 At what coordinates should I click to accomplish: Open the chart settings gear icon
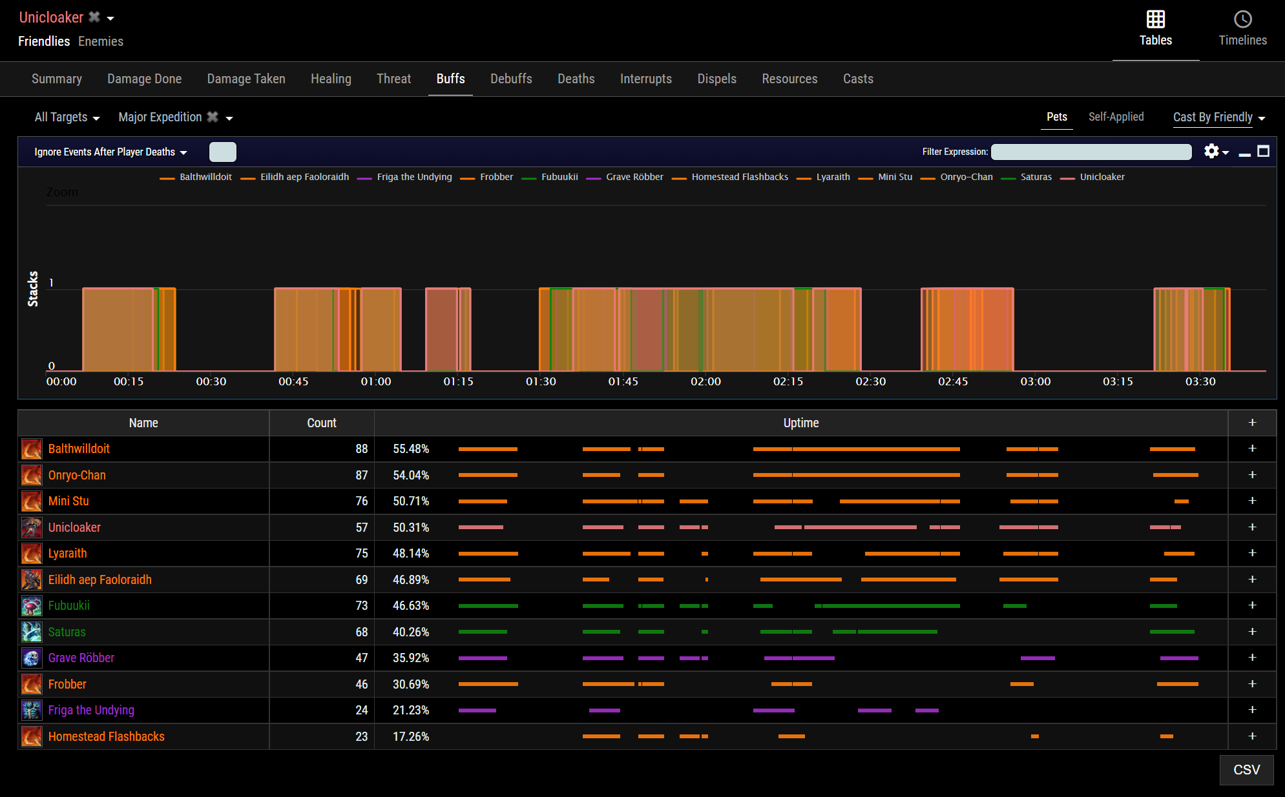coord(1211,151)
